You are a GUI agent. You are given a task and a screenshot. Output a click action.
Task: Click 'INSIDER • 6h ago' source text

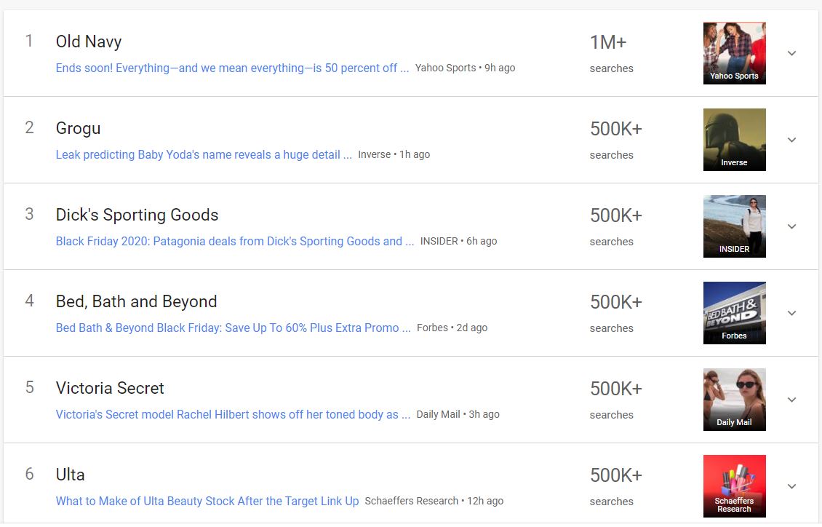click(458, 241)
